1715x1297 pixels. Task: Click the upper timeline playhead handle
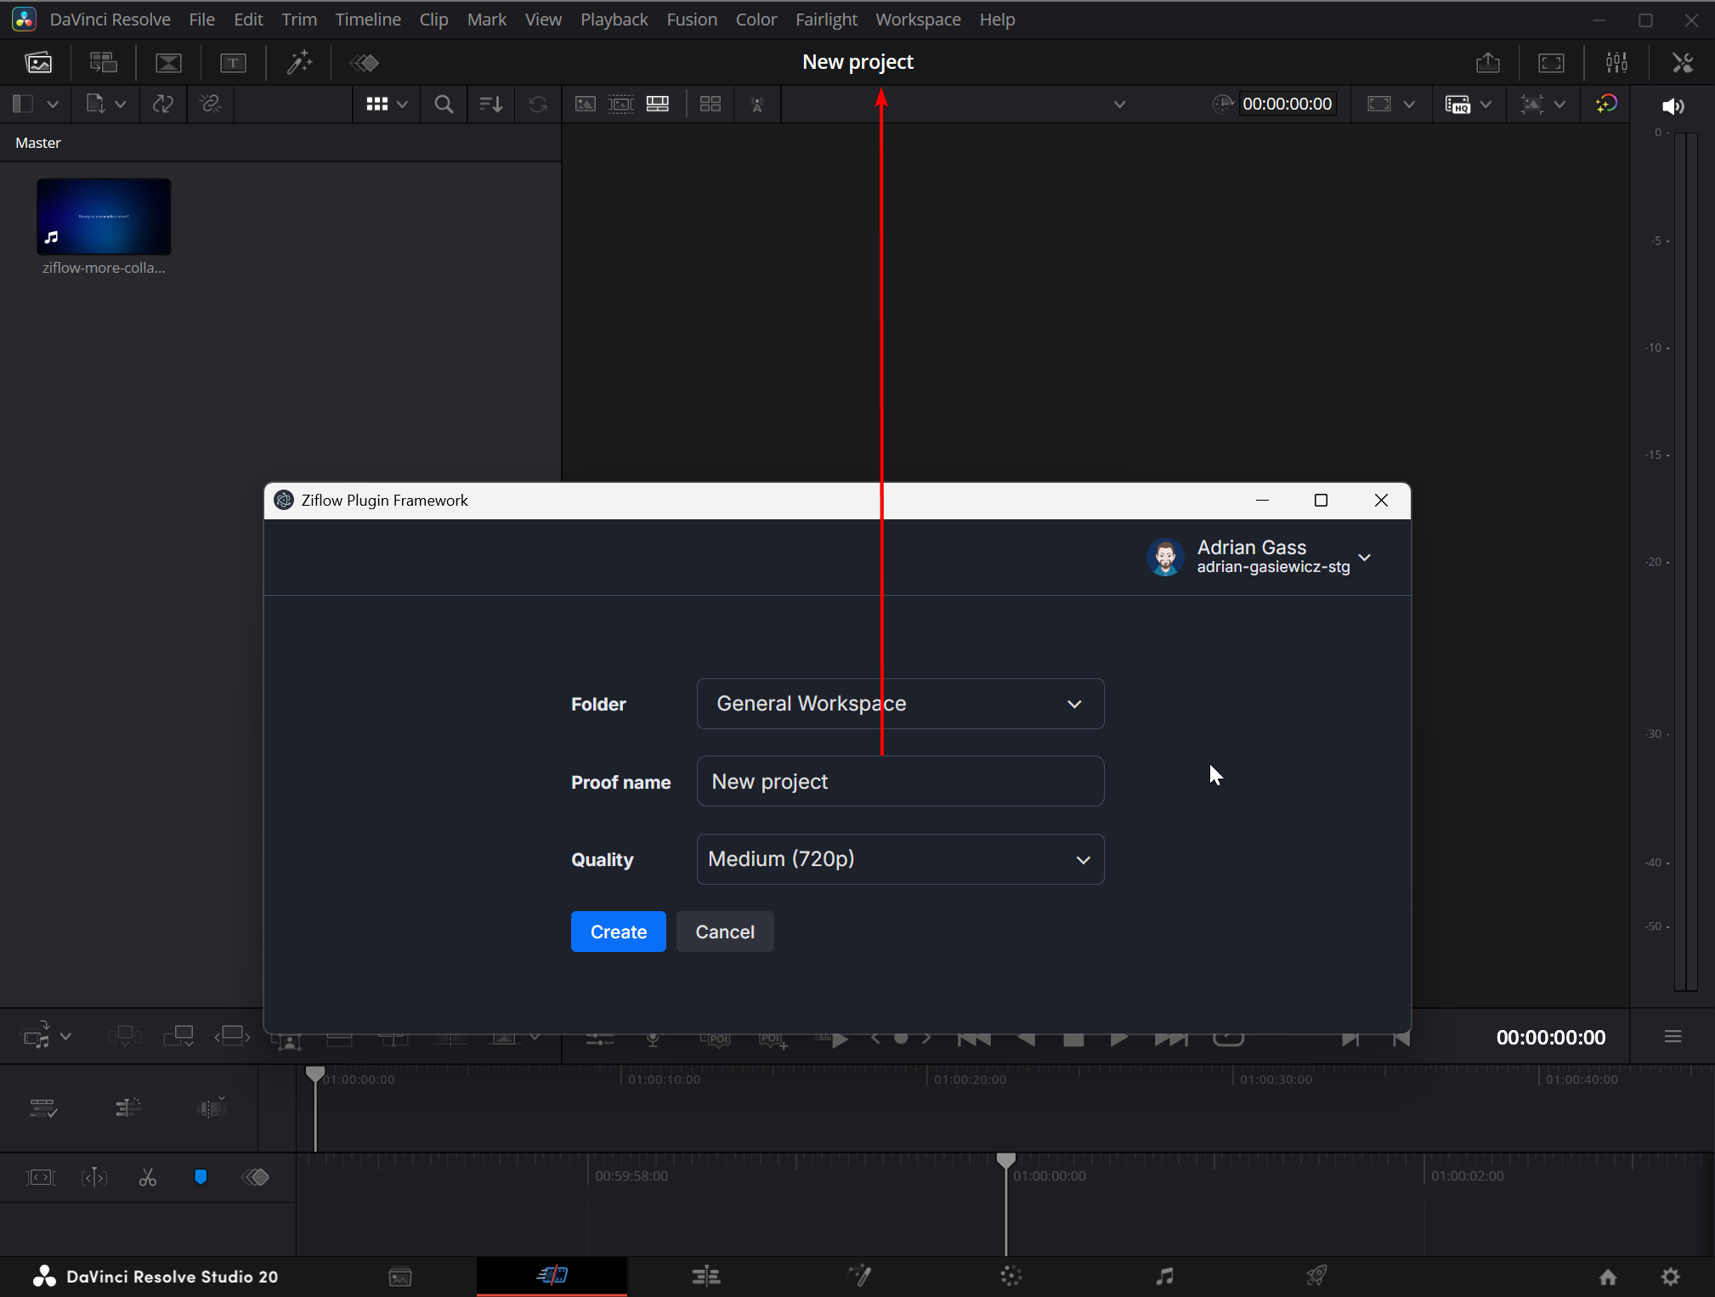(314, 1074)
